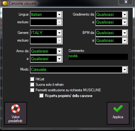
Task: Tick Suona solo il refrain checkbox
Action: pyautogui.click(x=32, y=84)
